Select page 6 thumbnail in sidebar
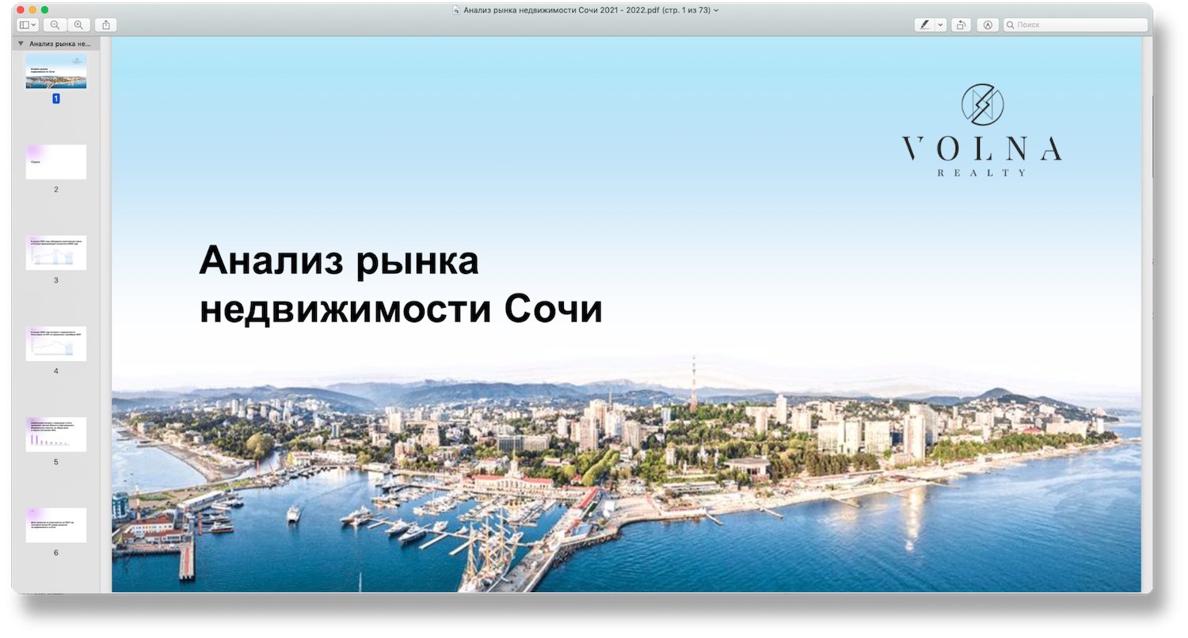The width and height of the screenshot is (1188, 638). pyautogui.click(x=55, y=524)
